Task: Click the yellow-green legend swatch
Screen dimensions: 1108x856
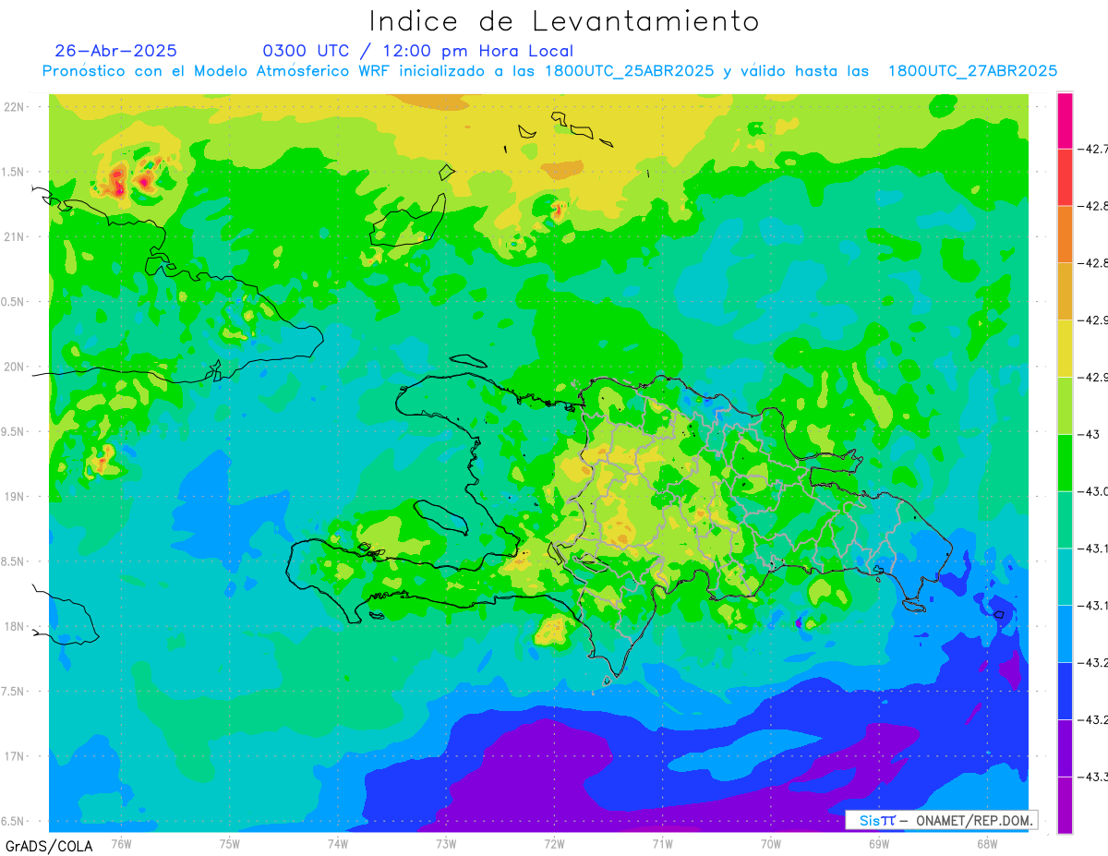Action: tap(1065, 405)
